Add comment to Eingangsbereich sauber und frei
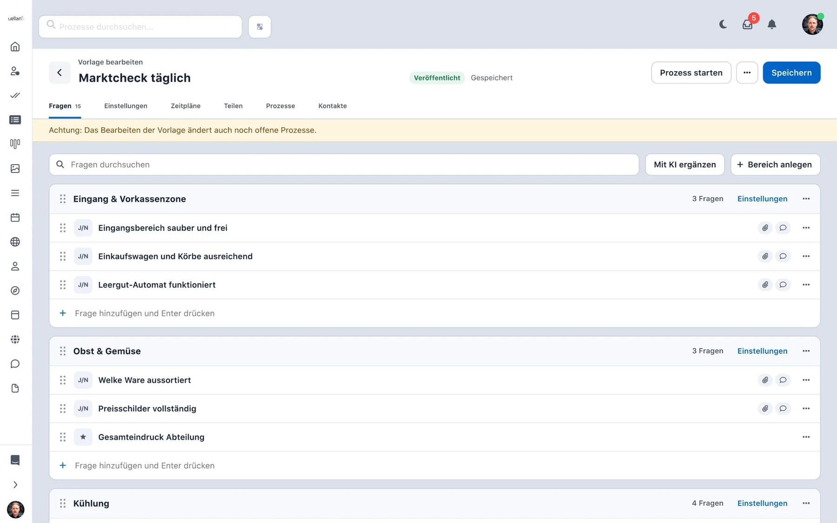The width and height of the screenshot is (837, 523). coord(783,228)
